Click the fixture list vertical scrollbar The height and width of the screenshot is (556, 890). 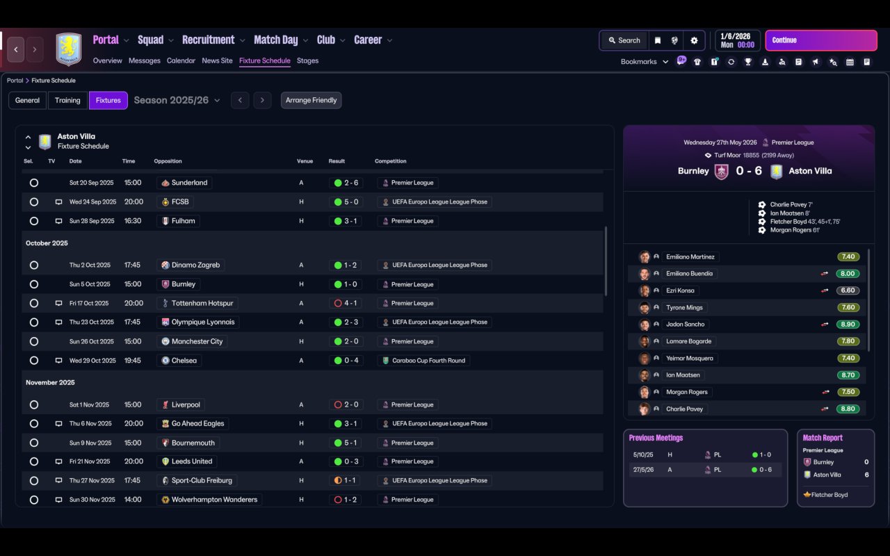click(606, 261)
